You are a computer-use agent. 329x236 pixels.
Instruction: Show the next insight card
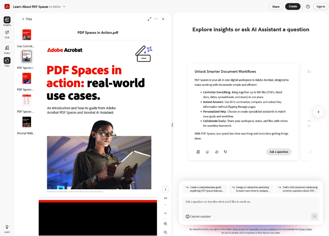pyautogui.click(x=318, y=112)
